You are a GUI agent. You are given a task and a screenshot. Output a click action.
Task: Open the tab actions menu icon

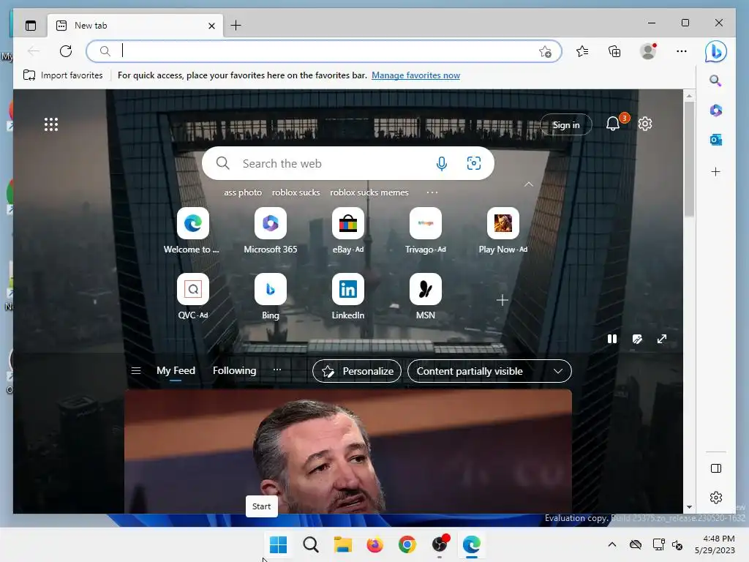pos(31,26)
